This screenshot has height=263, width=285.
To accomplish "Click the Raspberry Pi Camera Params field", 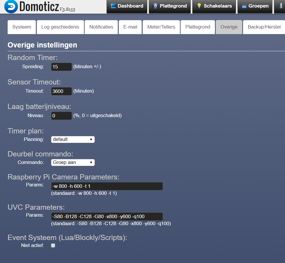I will point(107,186).
